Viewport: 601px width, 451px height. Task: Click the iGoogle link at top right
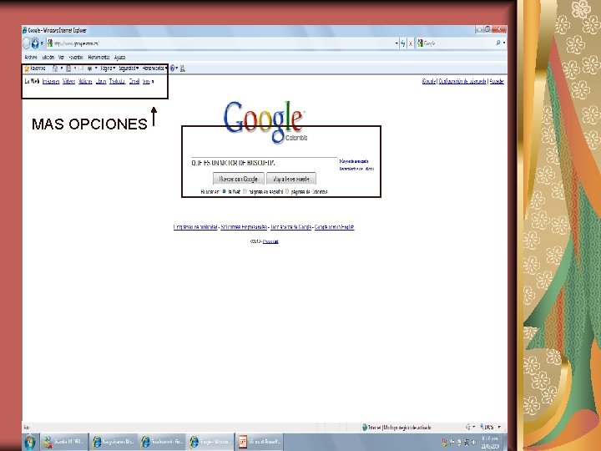pyautogui.click(x=429, y=81)
